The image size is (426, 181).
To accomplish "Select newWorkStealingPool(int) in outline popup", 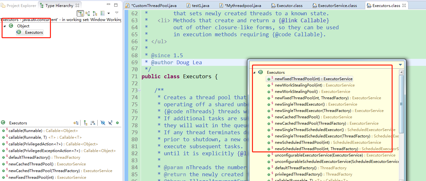I will point(311,85).
